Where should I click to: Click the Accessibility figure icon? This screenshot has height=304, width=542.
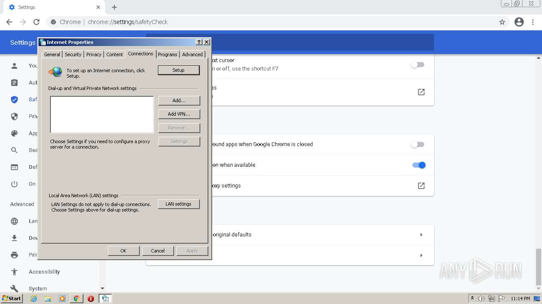14,272
